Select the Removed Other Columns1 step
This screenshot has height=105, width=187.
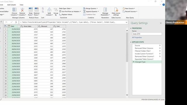pos(144,56)
